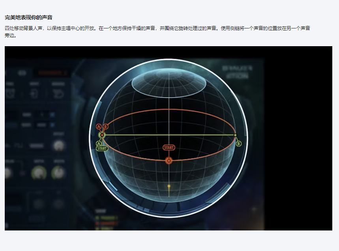Click the blurred loop arrow icon in left panel
Image resolution: width=339 pixels, height=251 pixels.
[58, 94]
